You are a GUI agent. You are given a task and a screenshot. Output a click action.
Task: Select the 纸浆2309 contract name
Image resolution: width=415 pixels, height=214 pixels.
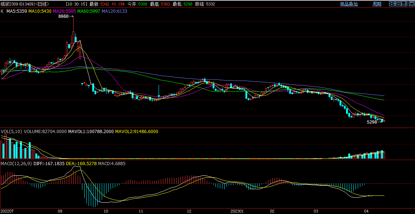tap(9, 4)
